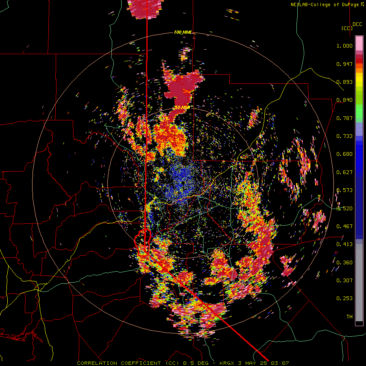This screenshot has height=366, width=366.
Task: Select the 0.520 scale value
Action: coord(344,209)
